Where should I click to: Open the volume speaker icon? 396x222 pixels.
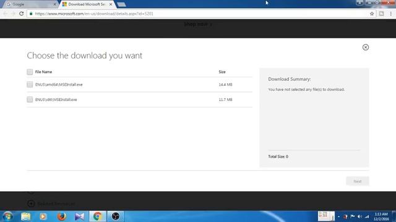(359, 216)
